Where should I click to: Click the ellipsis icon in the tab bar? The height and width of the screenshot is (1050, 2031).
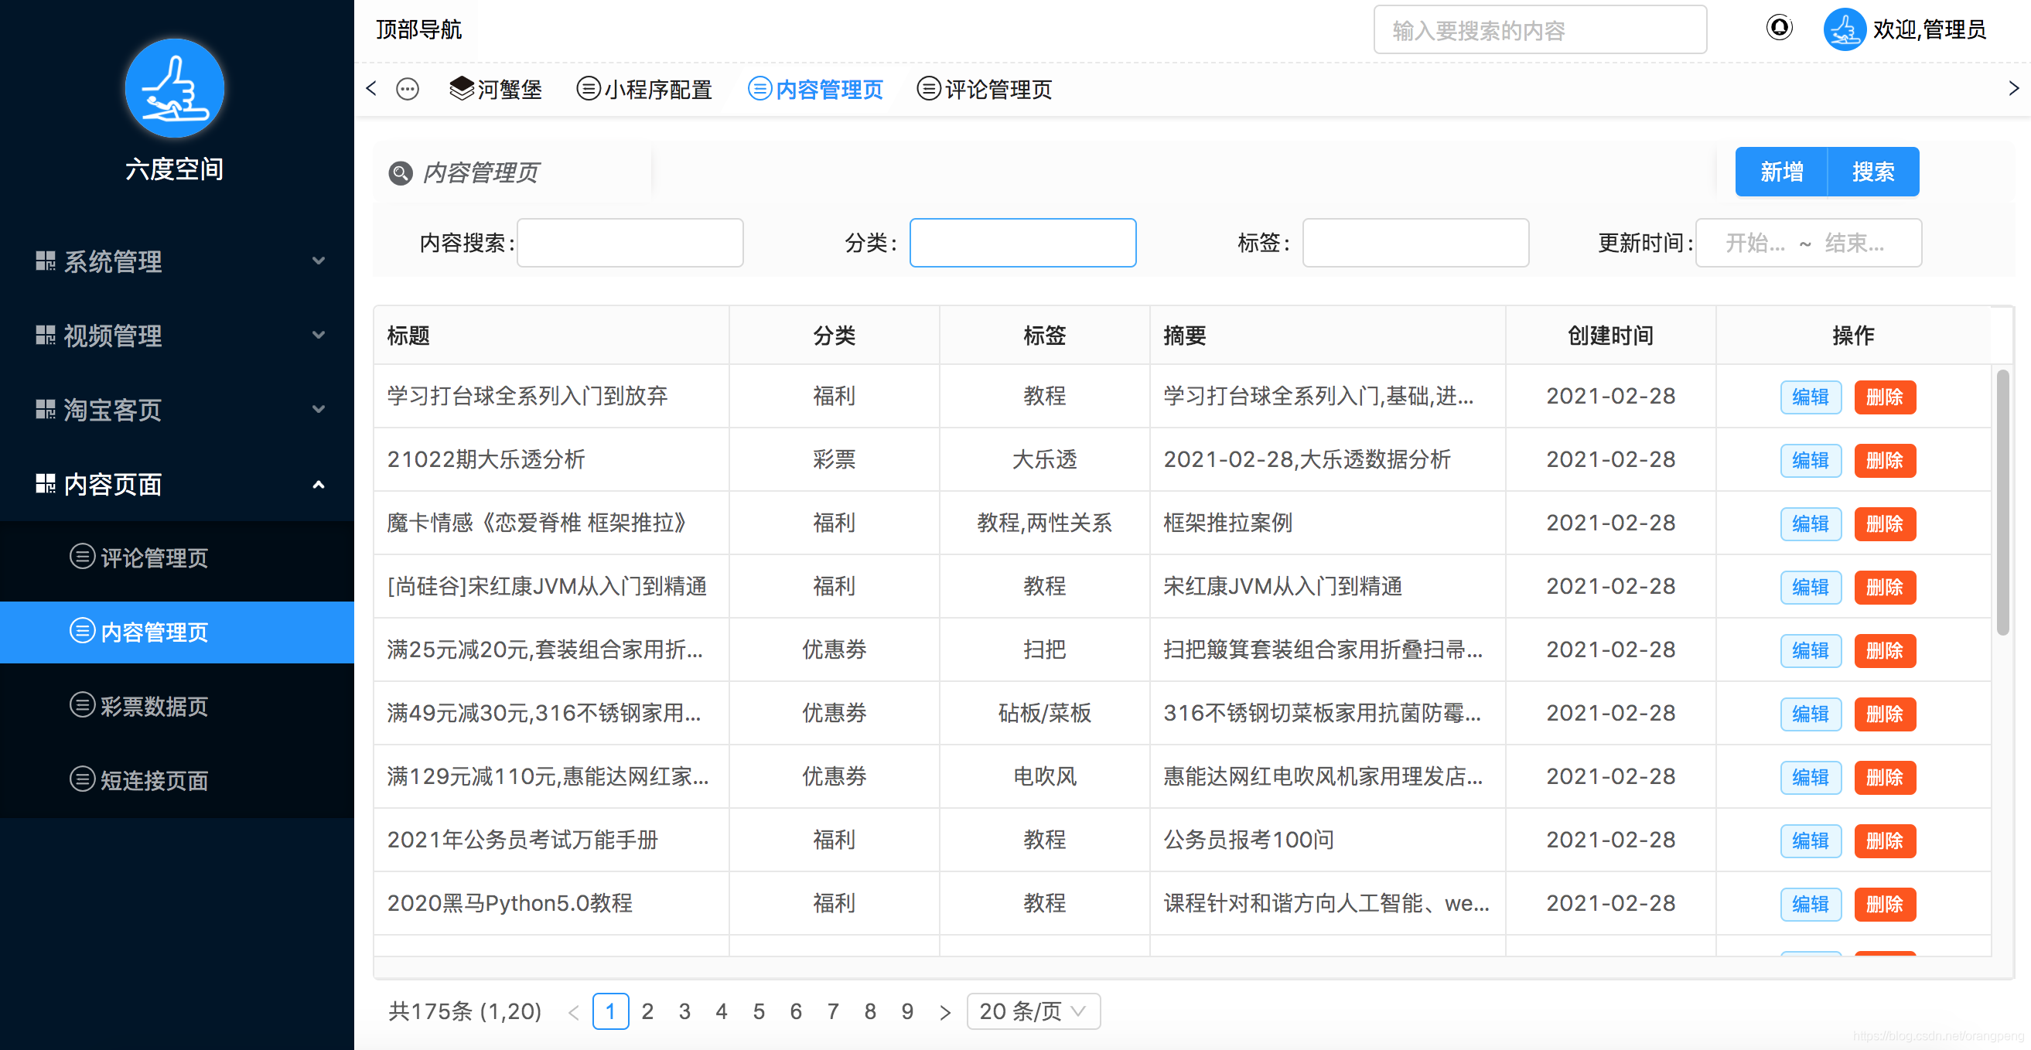point(407,89)
